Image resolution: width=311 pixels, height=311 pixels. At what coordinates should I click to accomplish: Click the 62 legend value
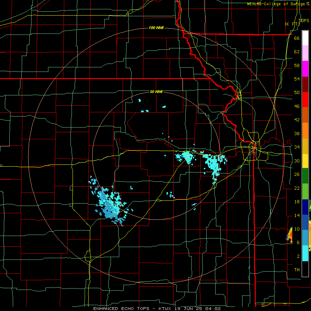click(x=297, y=52)
